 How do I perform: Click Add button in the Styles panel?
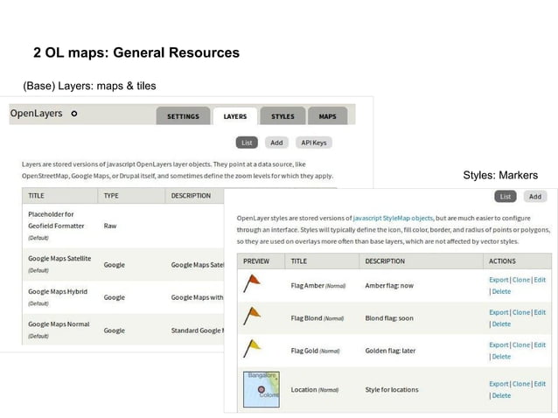pyautogui.click(x=535, y=197)
